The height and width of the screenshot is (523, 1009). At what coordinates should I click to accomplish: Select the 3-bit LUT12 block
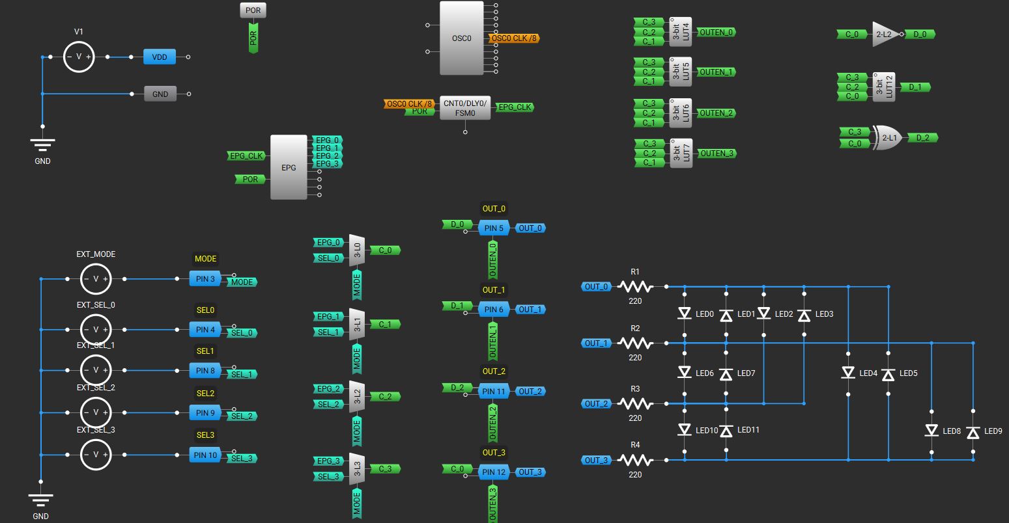coord(884,87)
